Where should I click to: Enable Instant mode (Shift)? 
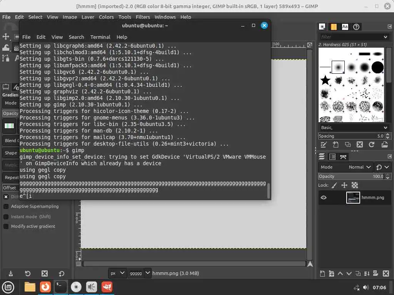(x=6, y=217)
